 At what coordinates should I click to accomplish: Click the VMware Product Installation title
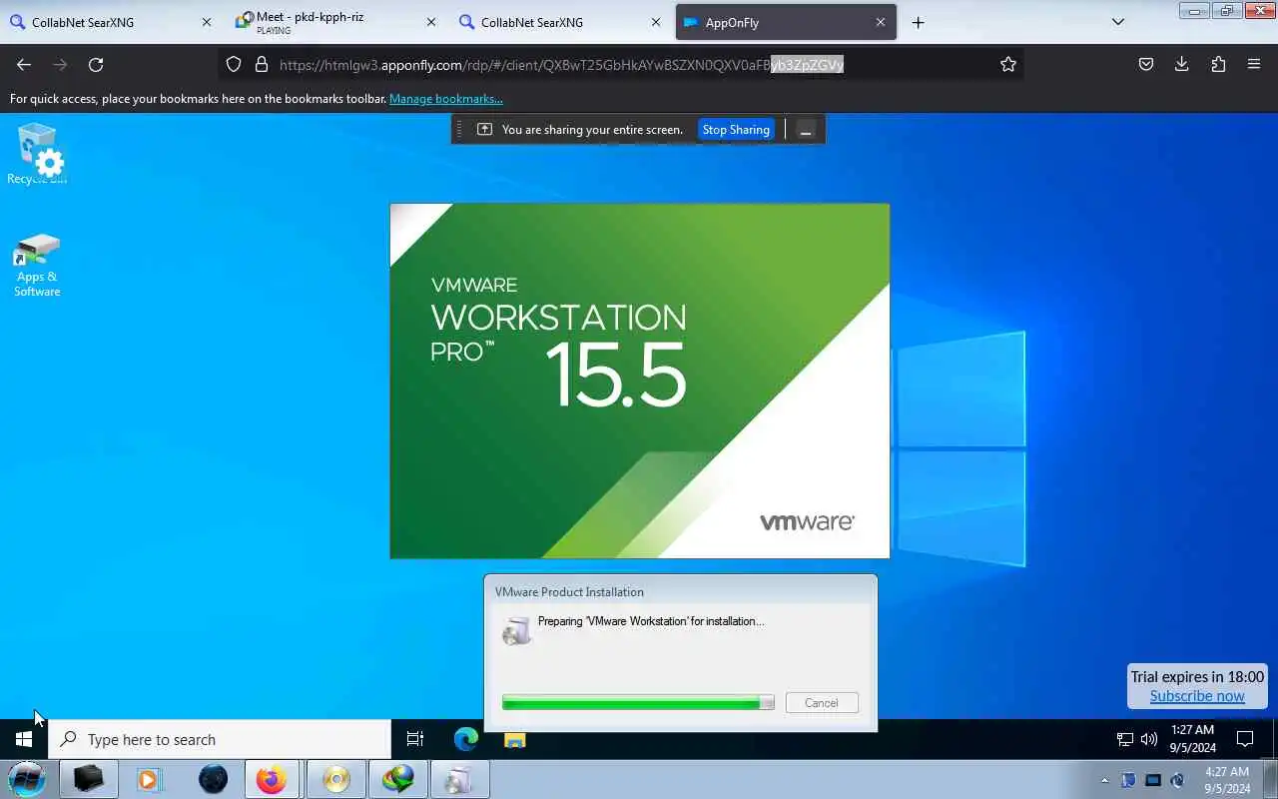569,591
